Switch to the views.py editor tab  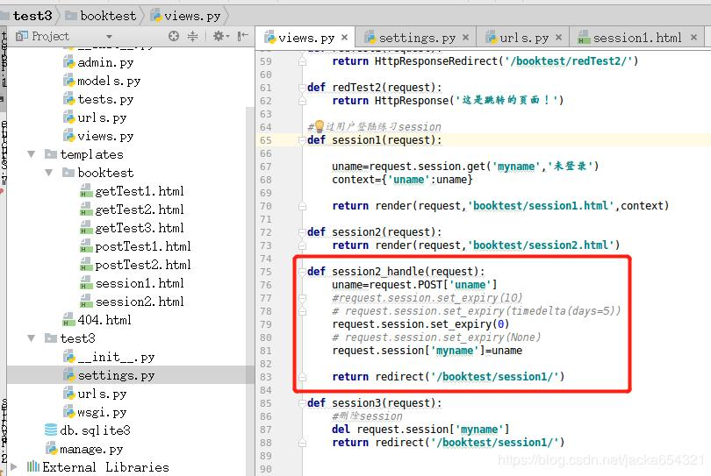(306, 38)
